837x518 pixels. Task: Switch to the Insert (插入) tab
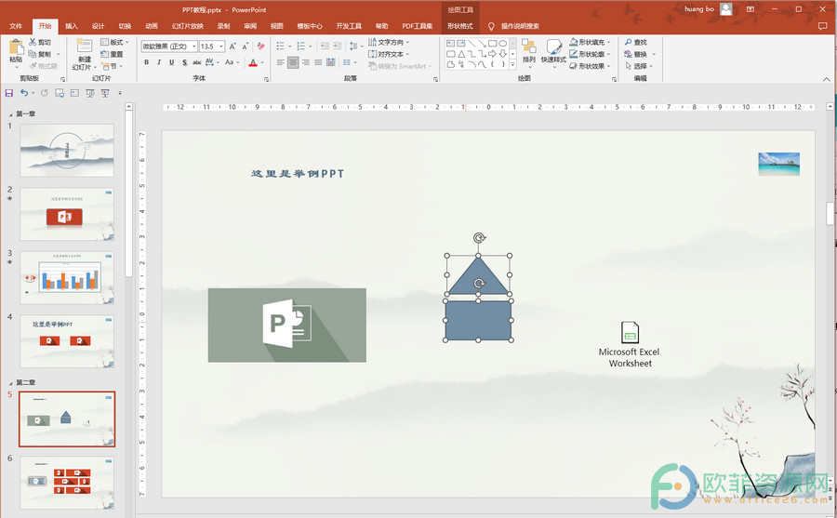point(71,26)
